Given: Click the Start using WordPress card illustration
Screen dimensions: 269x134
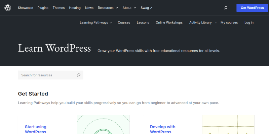Looking at the screenshot, I should click(x=103, y=125).
